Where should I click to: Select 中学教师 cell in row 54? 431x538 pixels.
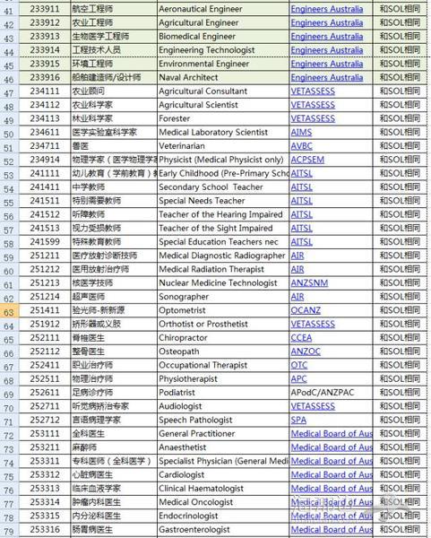[x=114, y=187]
